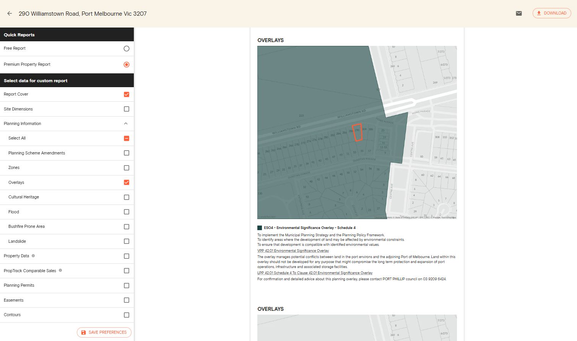The height and width of the screenshot is (341, 577).
Task: Check the Contours checkbox
Action: (127, 315)
